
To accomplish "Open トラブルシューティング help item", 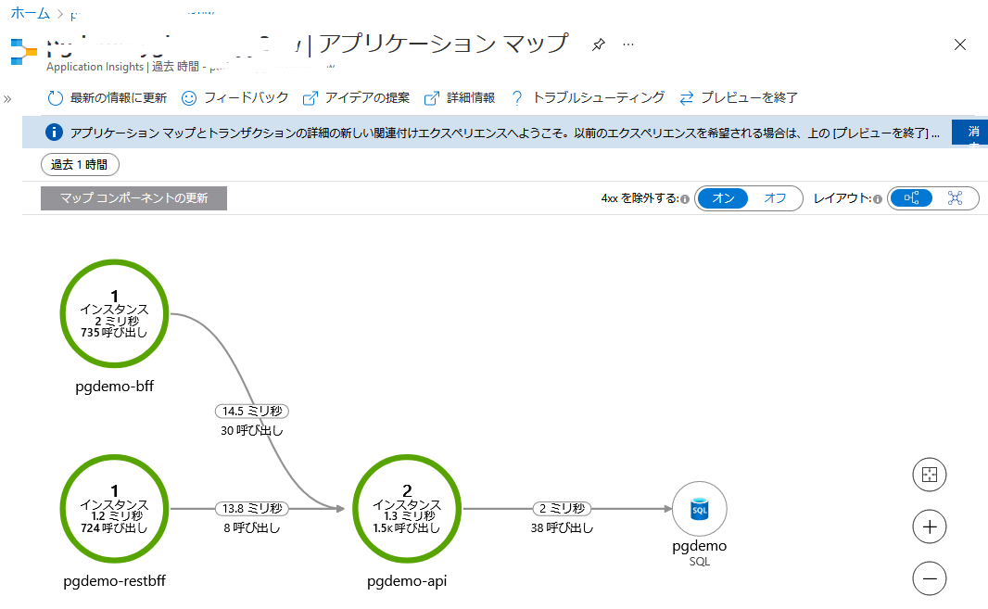I will [x=588, y=97].
